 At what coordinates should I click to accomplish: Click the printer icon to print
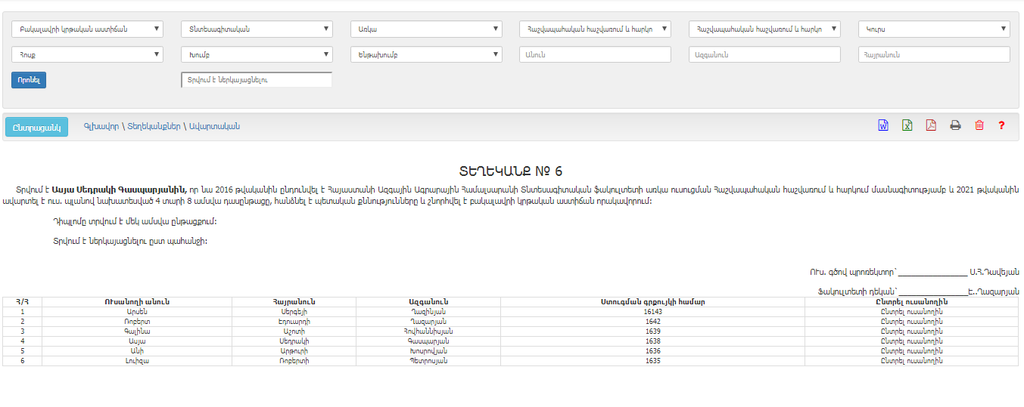click(x=955, y=126)
